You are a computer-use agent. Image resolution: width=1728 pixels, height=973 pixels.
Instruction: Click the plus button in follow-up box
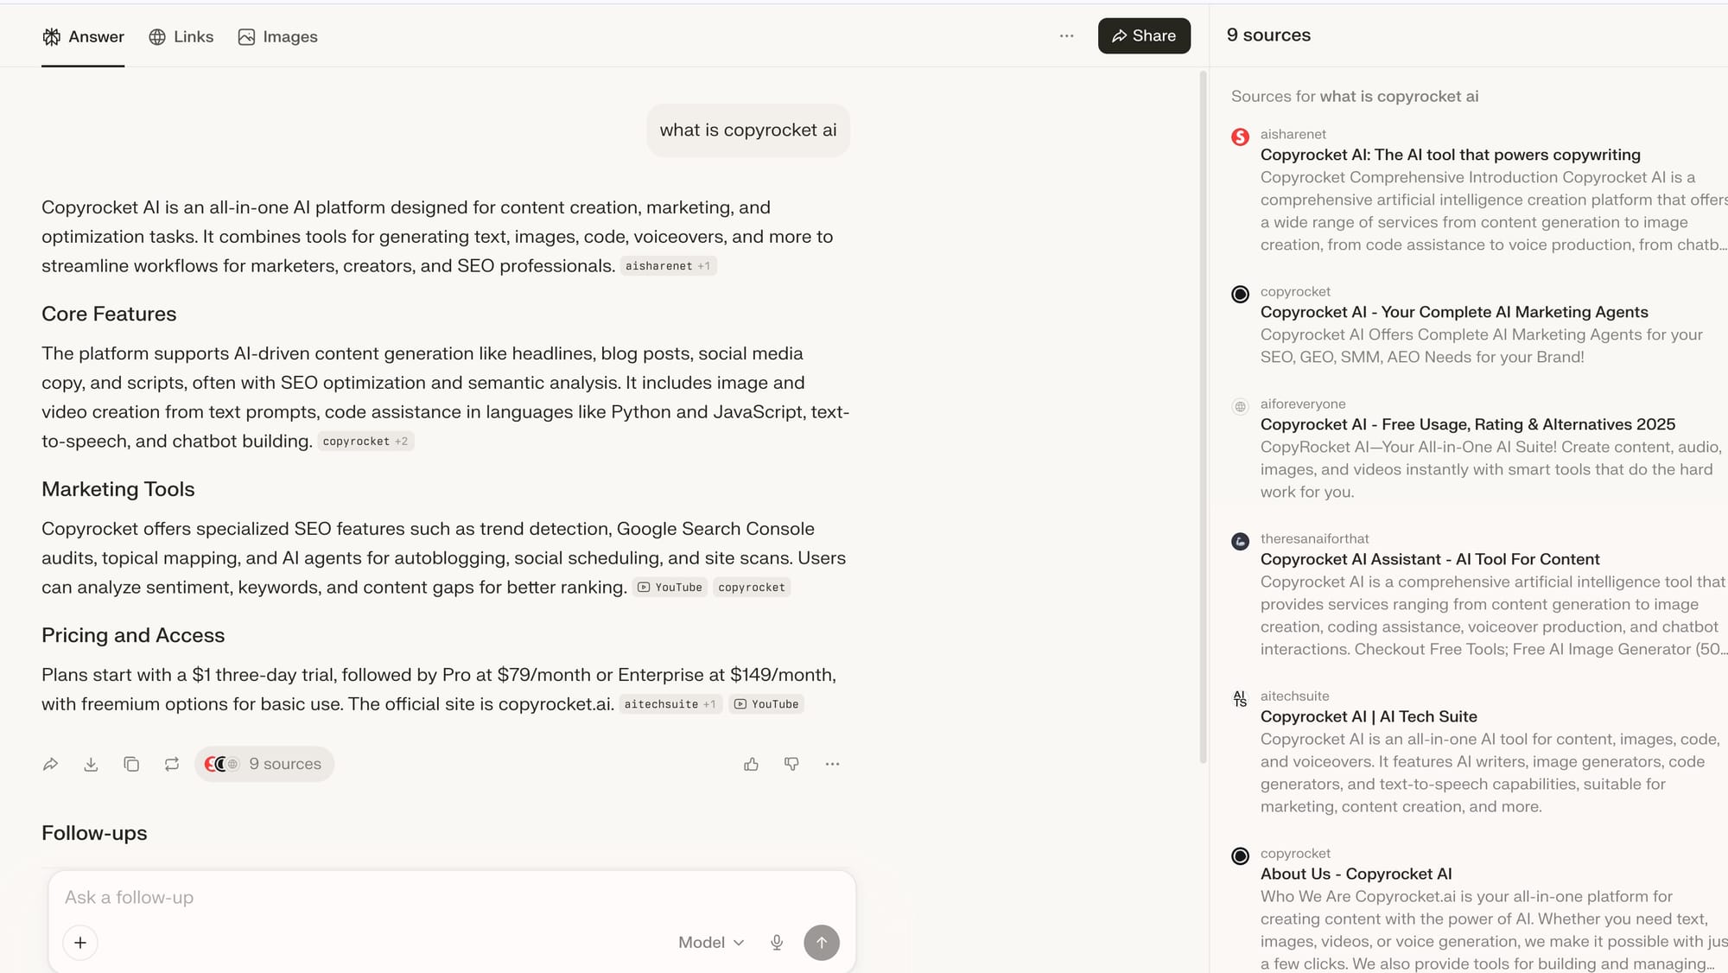[x=80, y=943]
